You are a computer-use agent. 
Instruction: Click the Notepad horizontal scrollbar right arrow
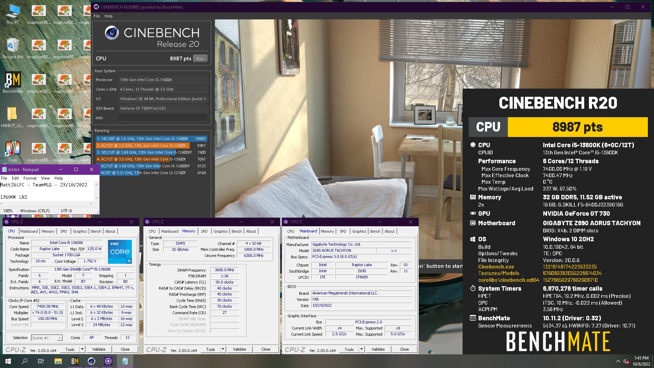click(91, 204)
